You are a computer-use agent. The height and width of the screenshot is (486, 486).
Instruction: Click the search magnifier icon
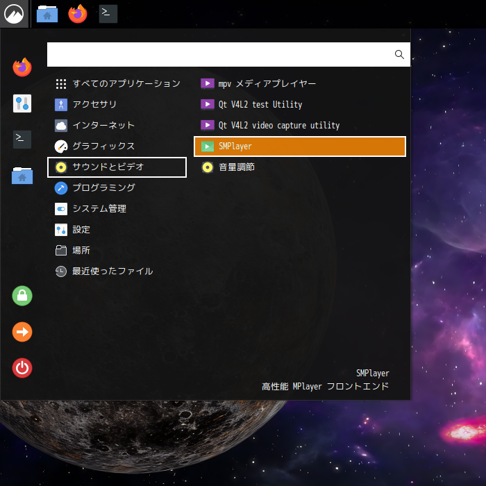[x=399, y=55]
